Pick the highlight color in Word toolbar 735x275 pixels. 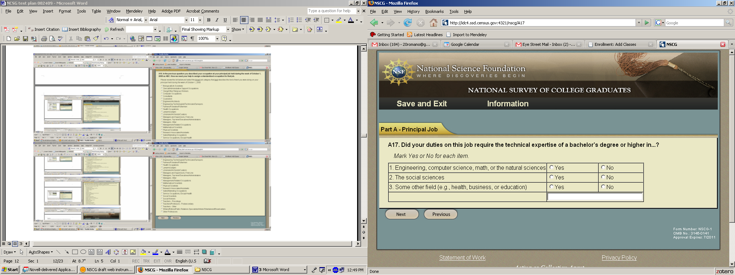[338, 20]
